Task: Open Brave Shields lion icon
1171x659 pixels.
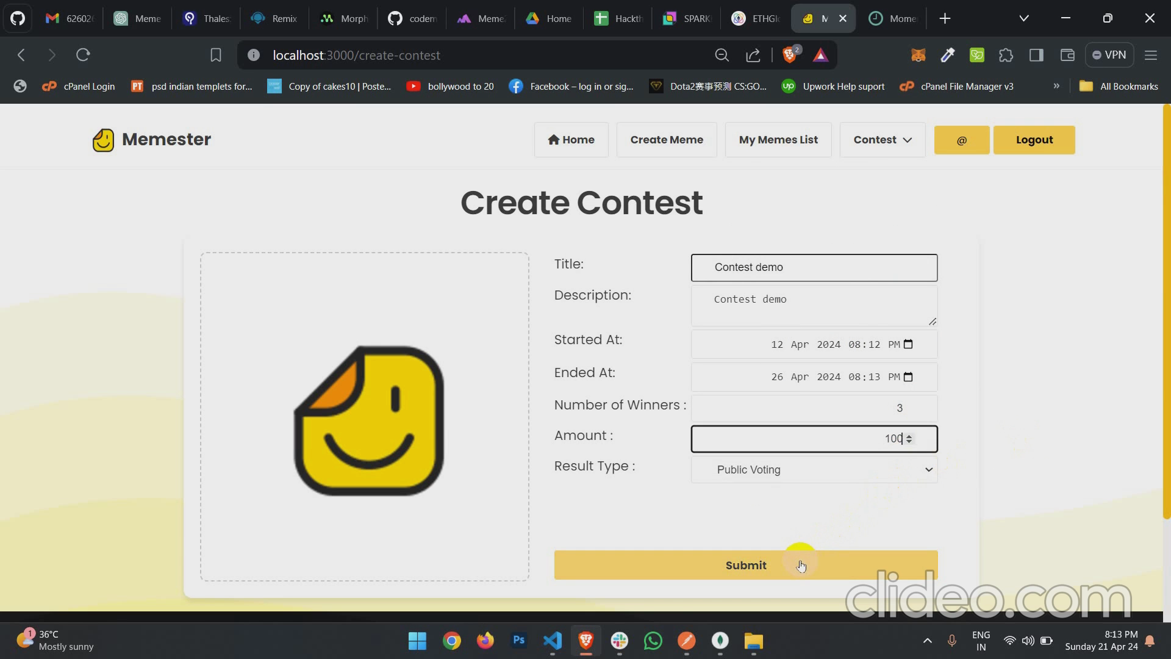Action: [x=790, y=55]
